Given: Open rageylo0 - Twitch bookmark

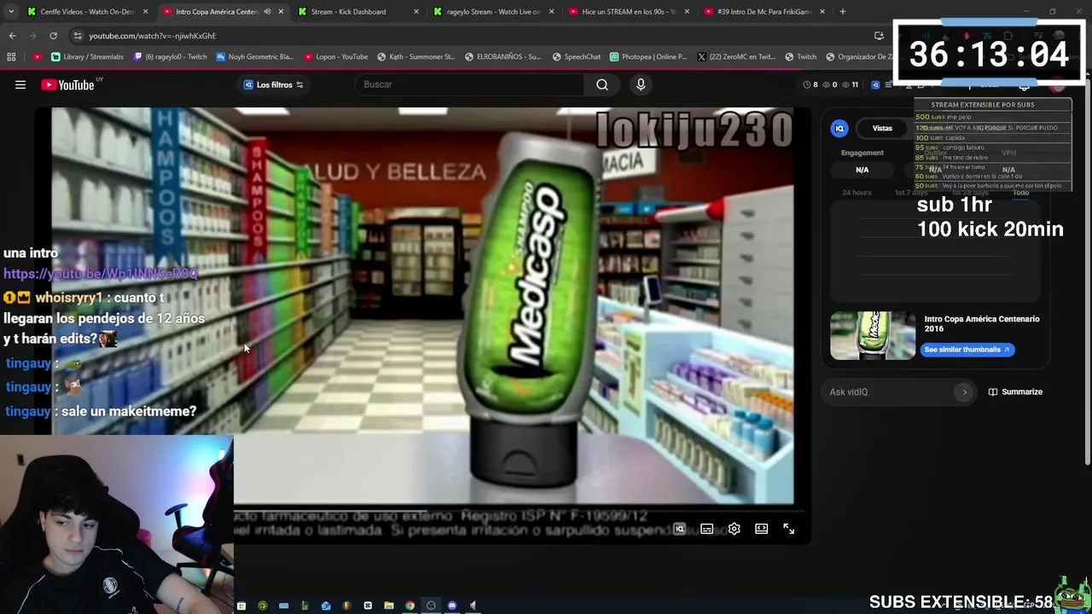Looking at the screenshot, I should point(171,56).
